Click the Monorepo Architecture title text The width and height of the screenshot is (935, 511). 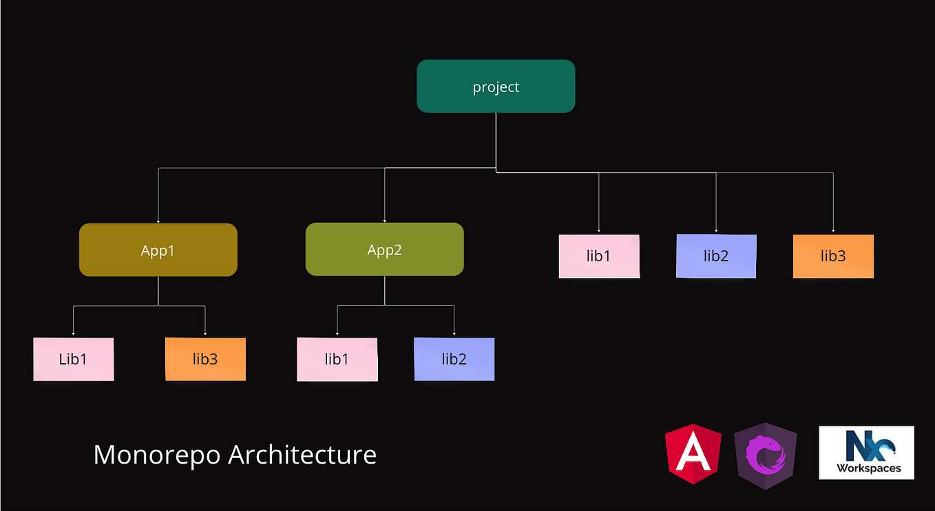[235, 455]
